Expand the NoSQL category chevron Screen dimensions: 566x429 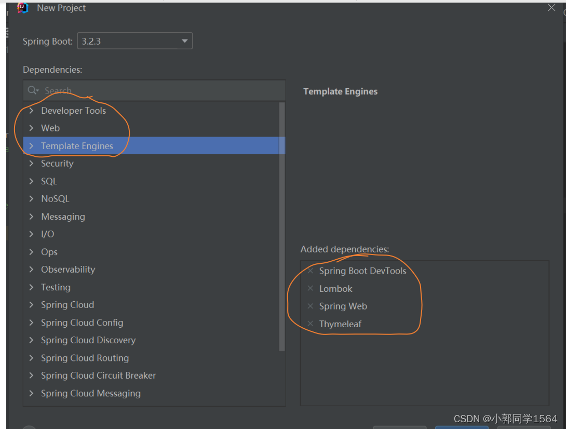[31, 198]
